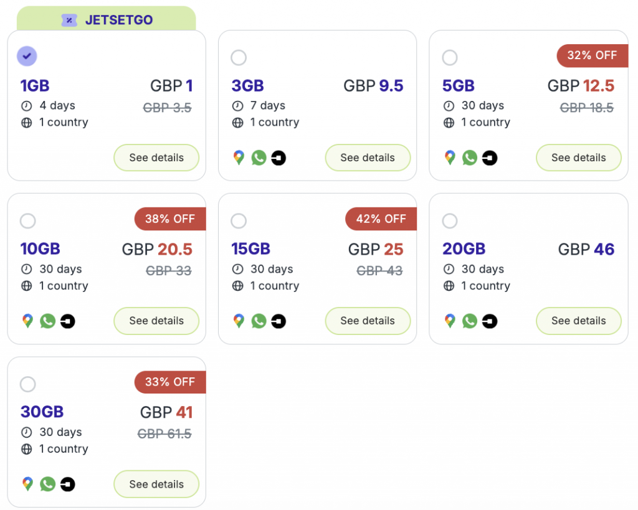Select the 3GB plan radio button
Screen dimensions: 638x510
coord(239,57)
